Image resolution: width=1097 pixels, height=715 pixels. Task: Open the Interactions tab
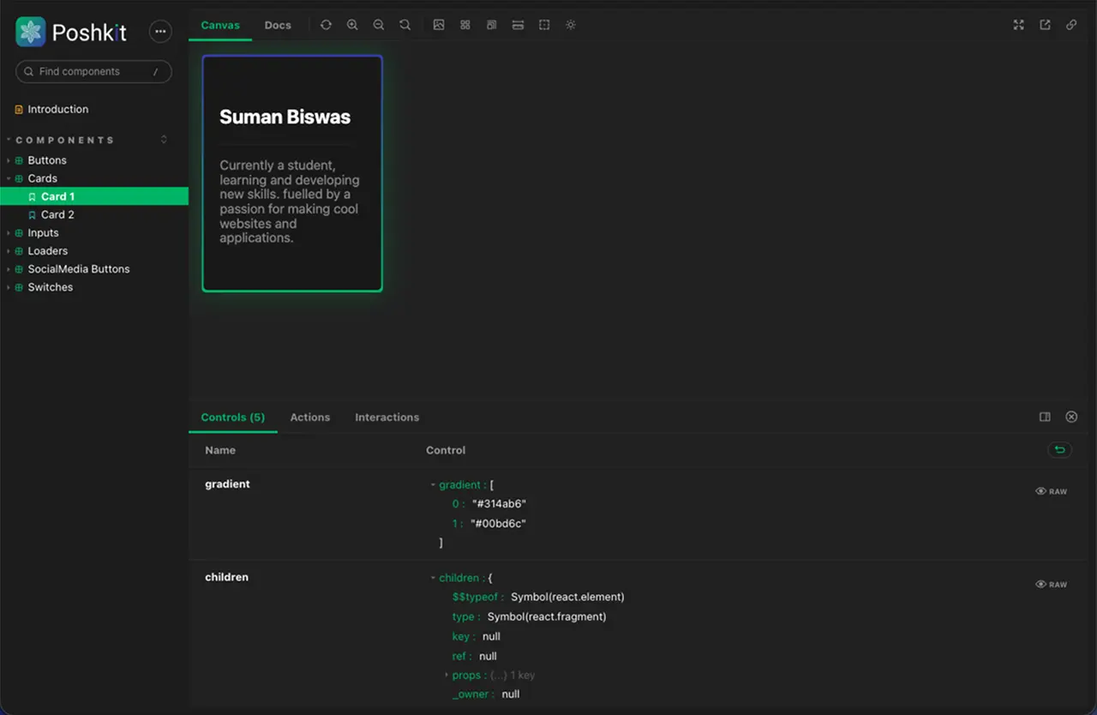click(x=387, y=417)
